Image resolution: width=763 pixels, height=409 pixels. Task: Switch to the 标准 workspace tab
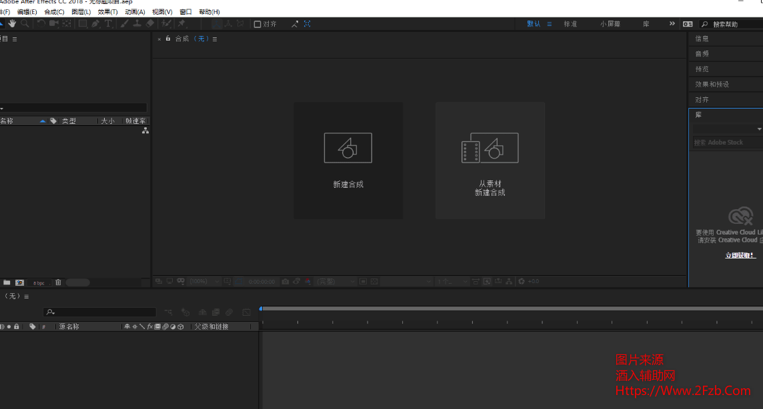[x=570, y=24]
